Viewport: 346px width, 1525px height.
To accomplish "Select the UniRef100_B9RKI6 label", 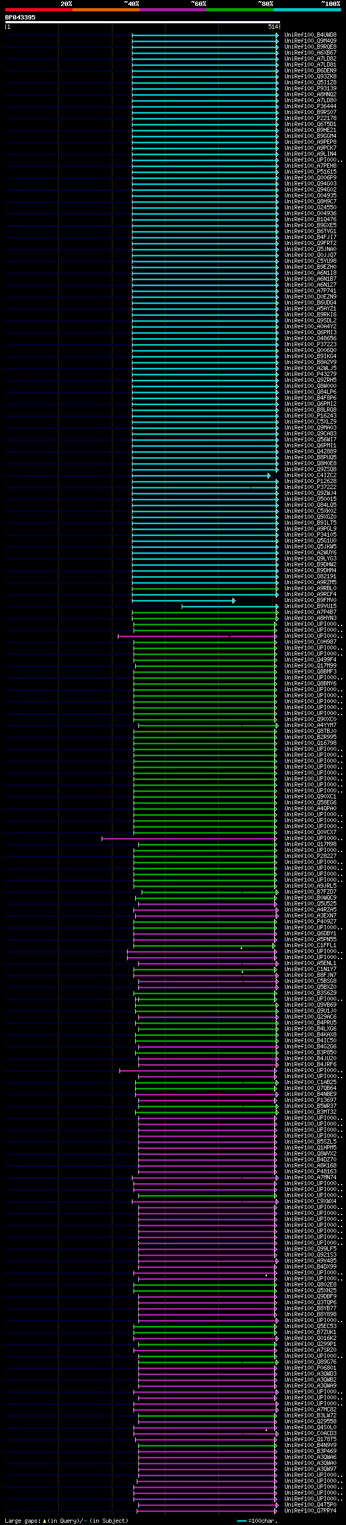I will [x=310, y=314].
